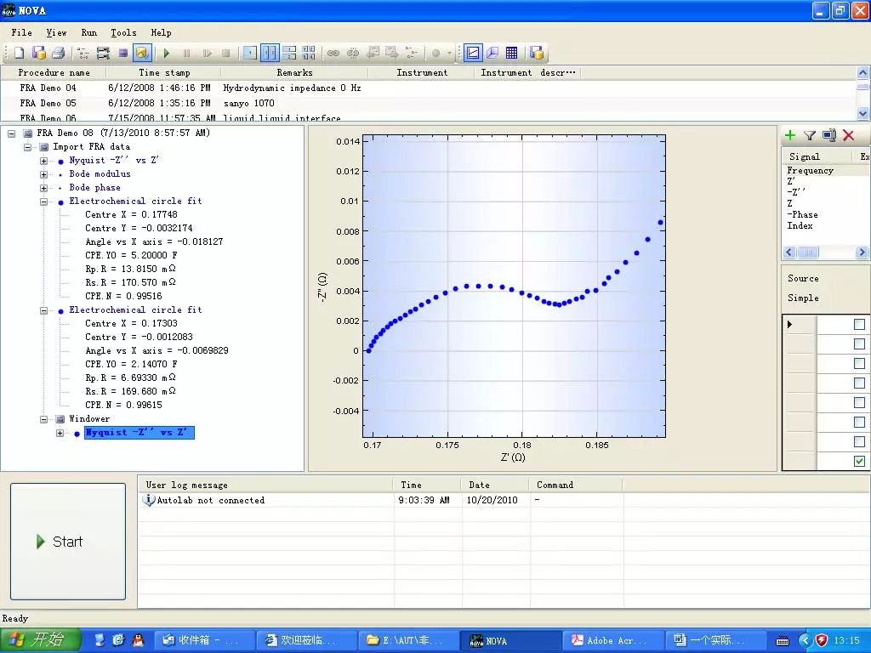This screenshot has width=871, height=653.
Task: Select the 2D plot view icon
Action: click(x=473, y=53)
